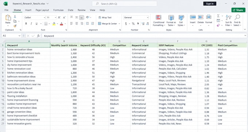Image resolution: width=248 pixels, height=132 pixels.
Task: Click the Sign in button
Action: click(210, 4)
